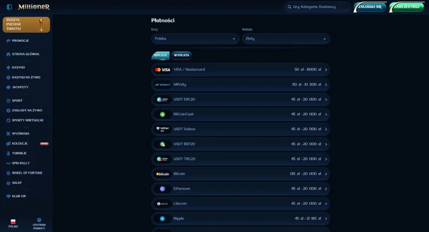Open Strona Główna home icon
Viewport: 429px width, 232px height.
pyautogui.click(x=8, y=54)
